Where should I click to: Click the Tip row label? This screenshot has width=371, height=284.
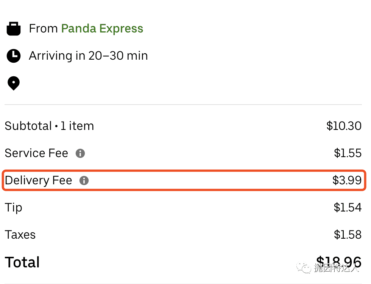pos(14,208)
